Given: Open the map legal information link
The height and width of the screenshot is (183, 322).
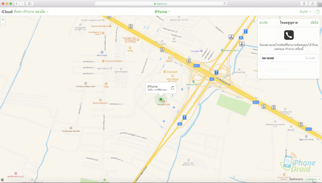Looking at the screenshot, I should pyautogui.click(x=296, y=179).
